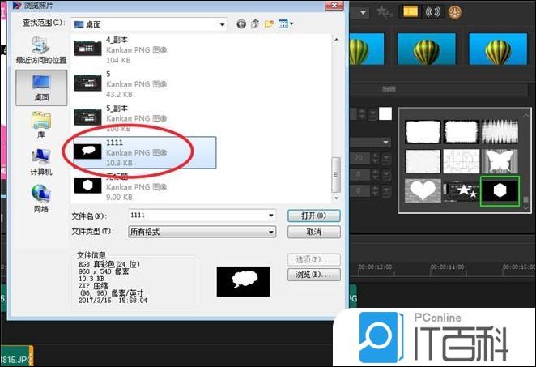Screen dimensions: 536x367
Task: Select the plain white faded mask frame
Action: click(x=423, y=161)
